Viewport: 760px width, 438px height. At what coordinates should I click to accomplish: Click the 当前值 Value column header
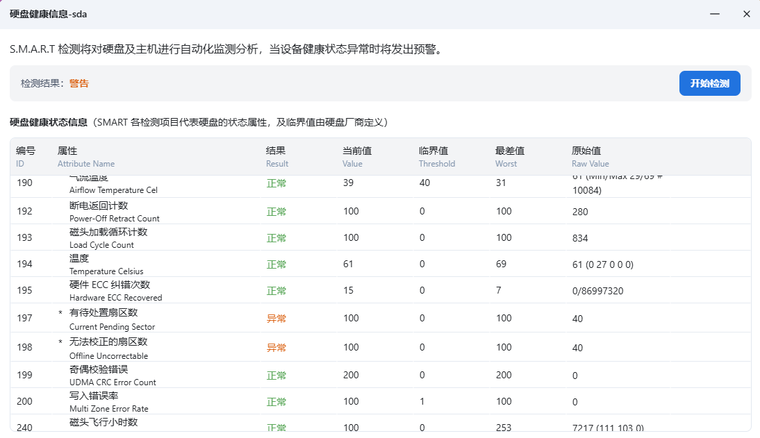[x=356, y=157]
